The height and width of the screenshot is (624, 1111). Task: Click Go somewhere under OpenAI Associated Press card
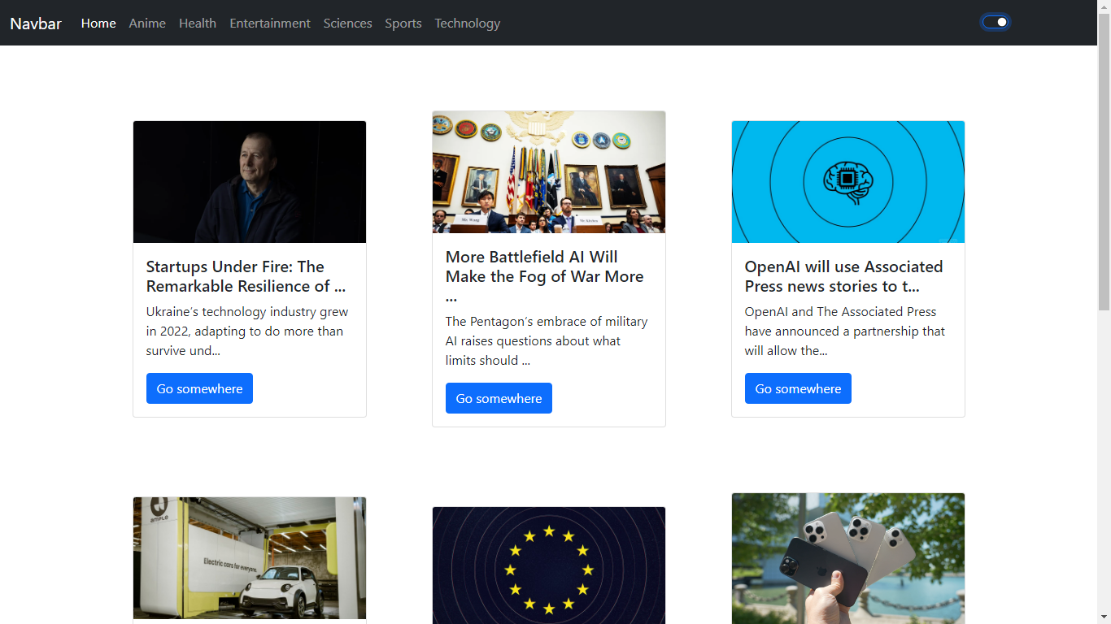pos(798,388)
